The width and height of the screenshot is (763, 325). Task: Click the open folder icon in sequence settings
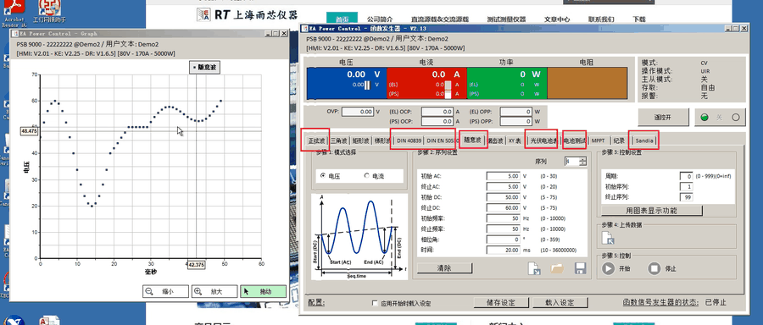(x=557, y=268)
